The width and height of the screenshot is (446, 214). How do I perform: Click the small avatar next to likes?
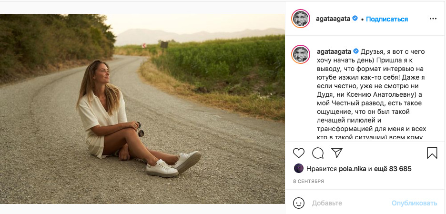[299, 168]
